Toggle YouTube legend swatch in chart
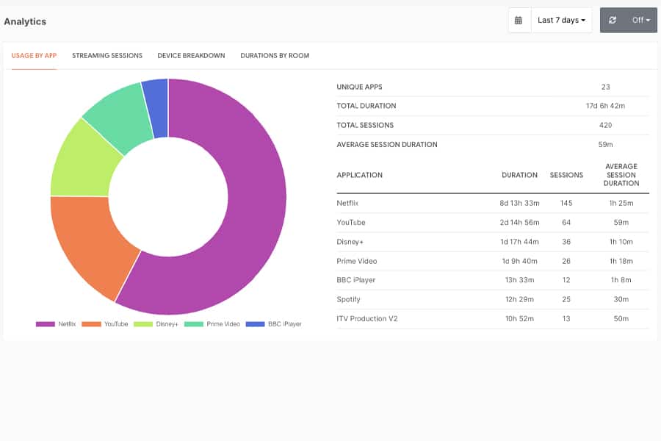 click(91, 324)
